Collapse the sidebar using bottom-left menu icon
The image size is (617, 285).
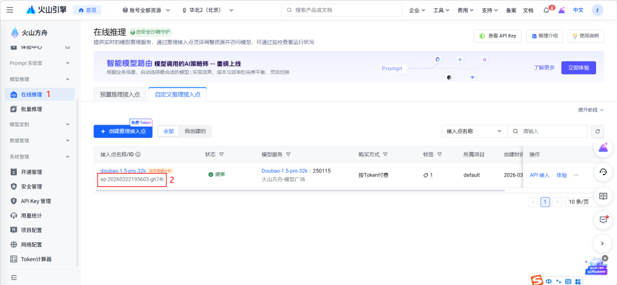click(x=13, y=277)
